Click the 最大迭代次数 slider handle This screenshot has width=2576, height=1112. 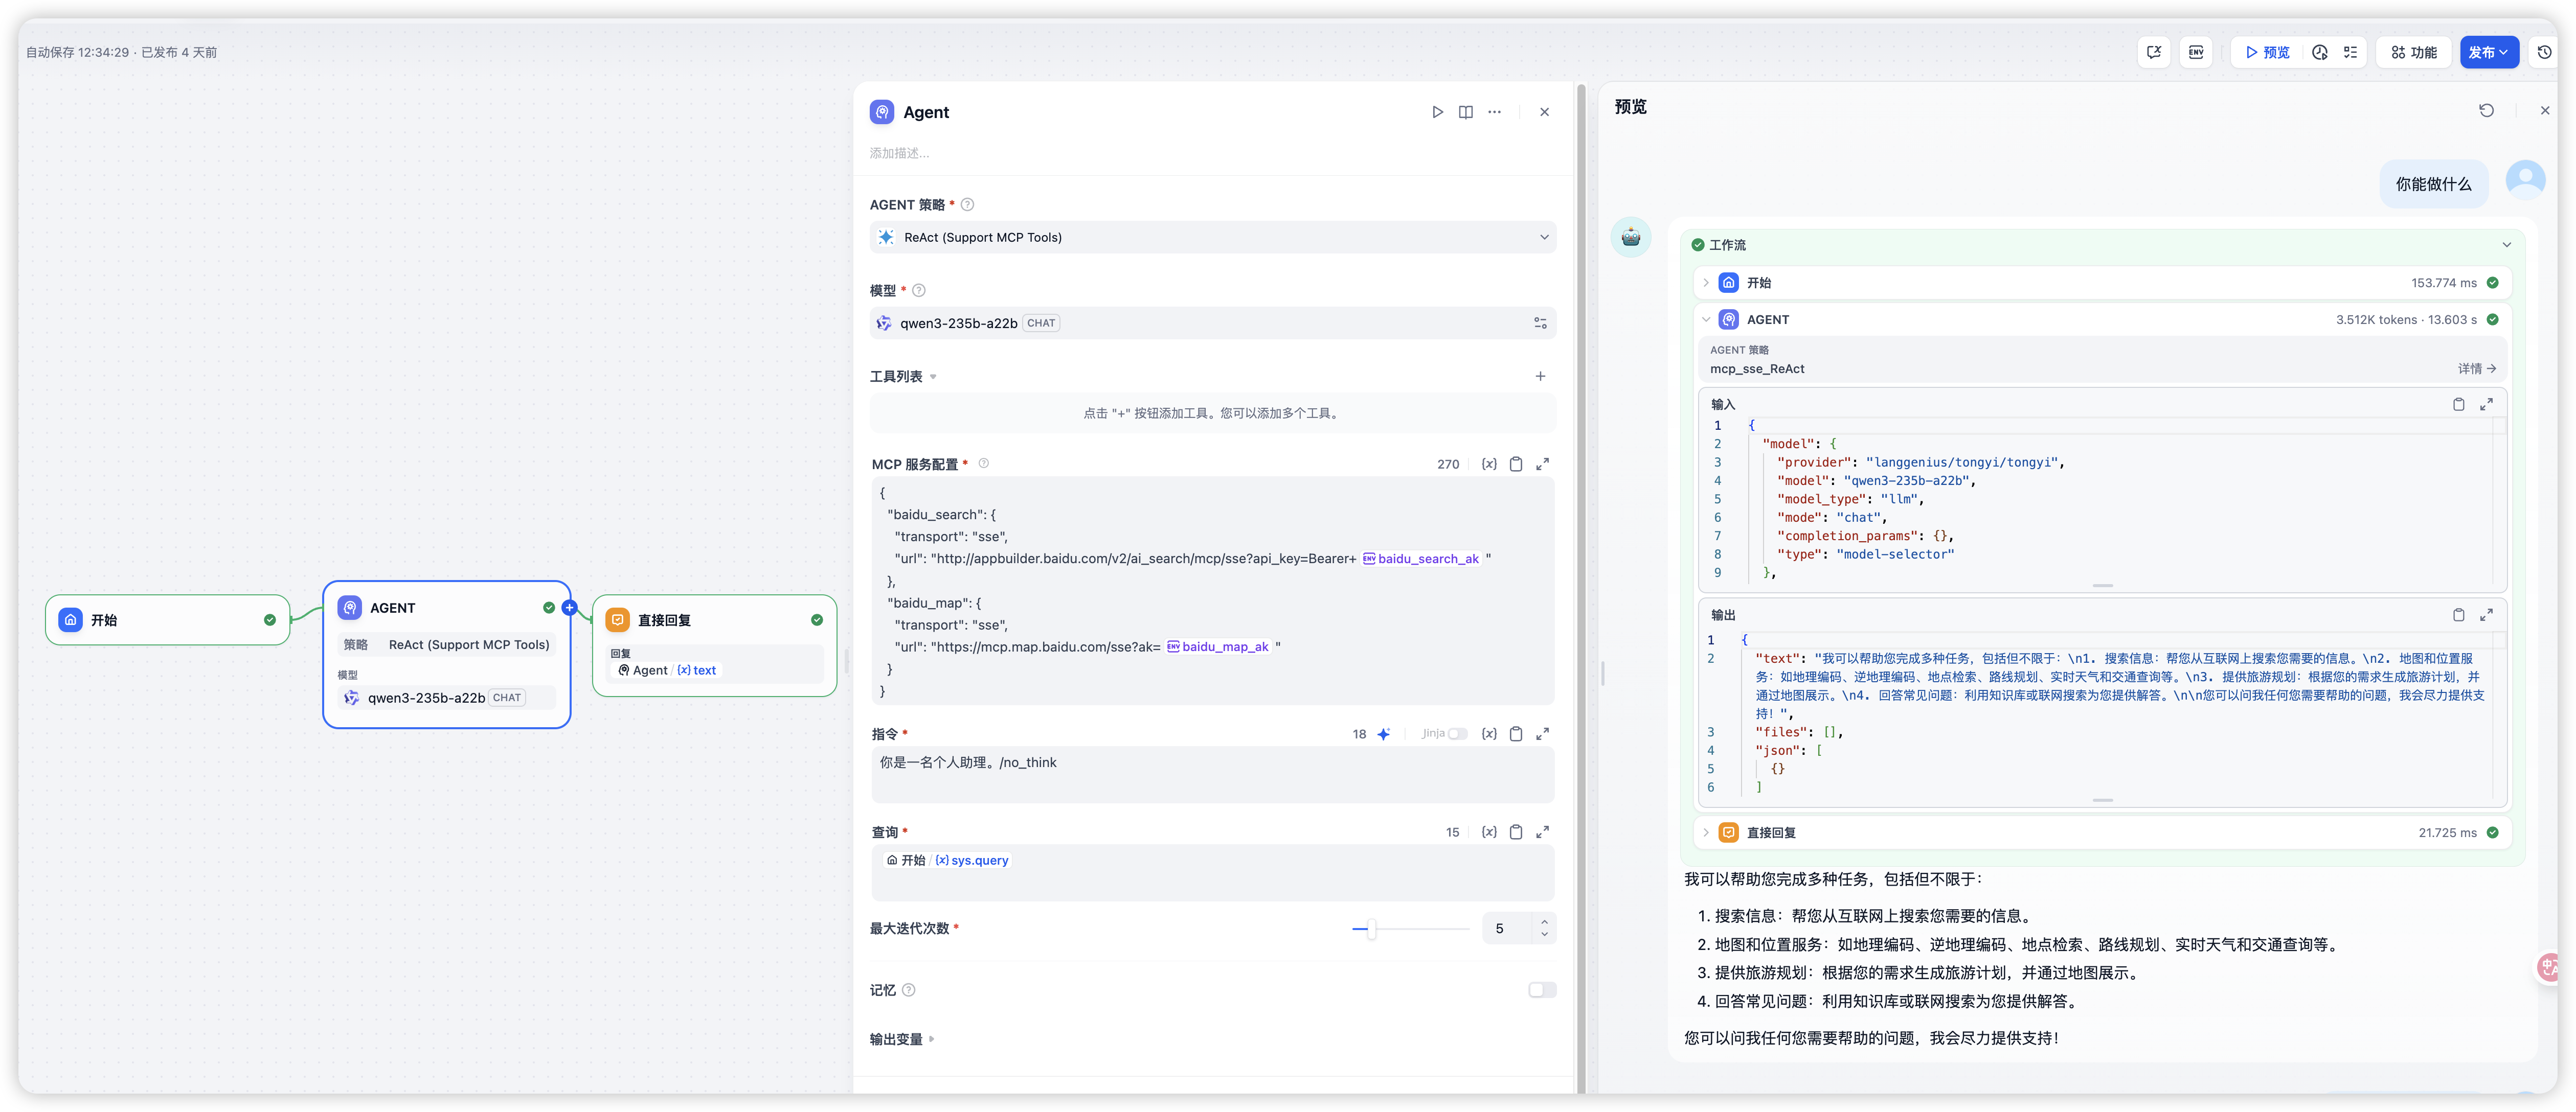1371,929
